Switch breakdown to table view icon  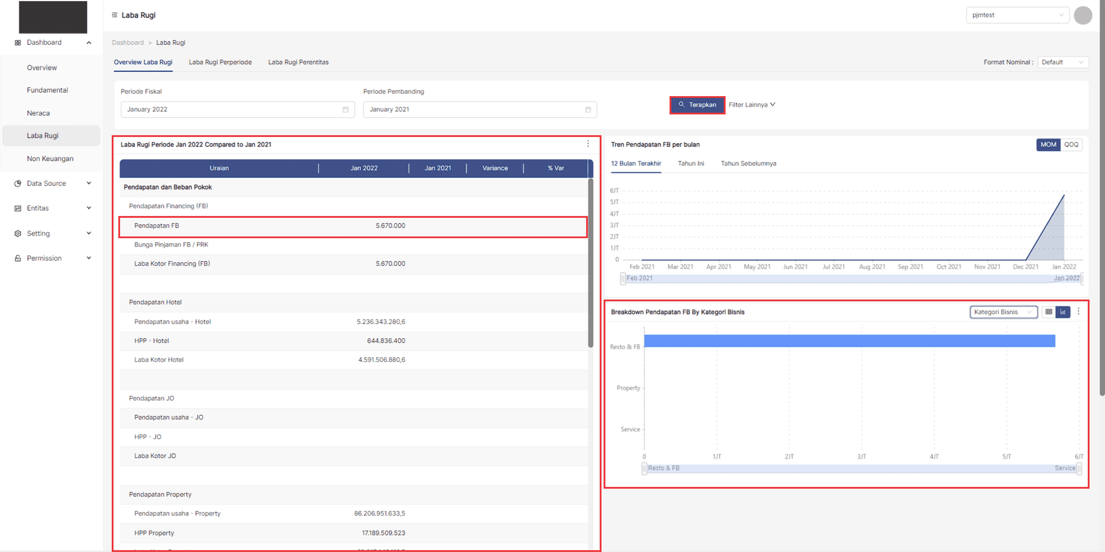click(1049, 312)
